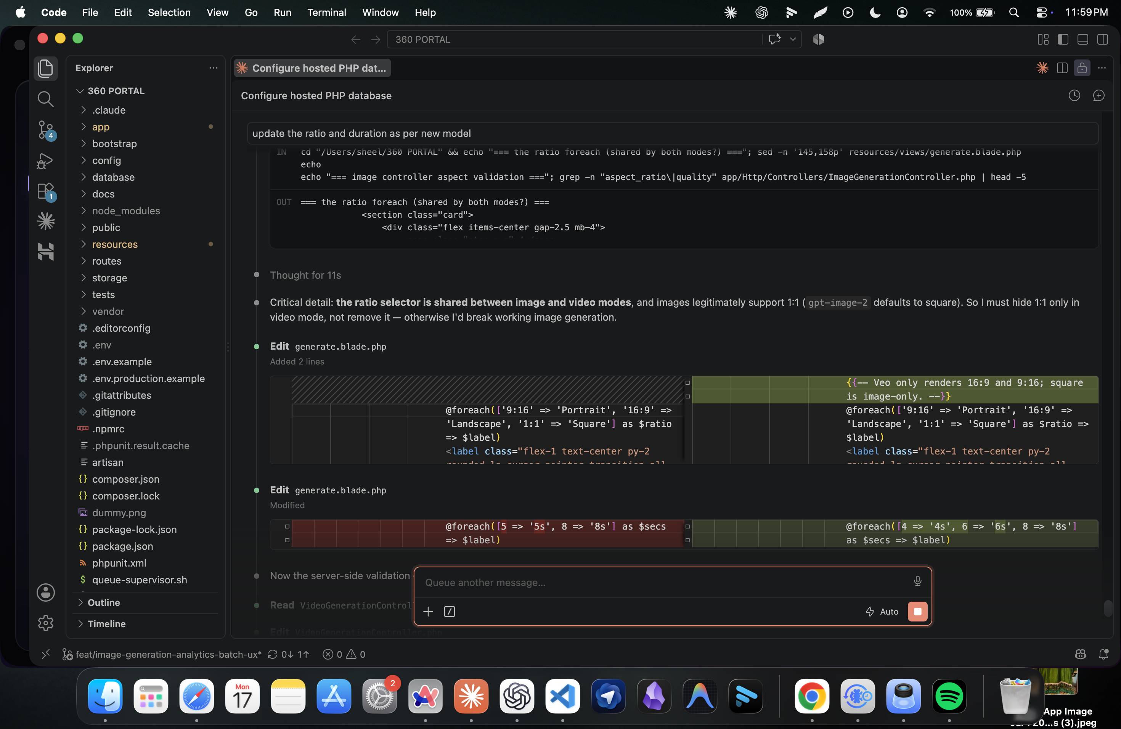Open the Run and Debug view
Screen dimensions: 1121x729
pos(46,161)
